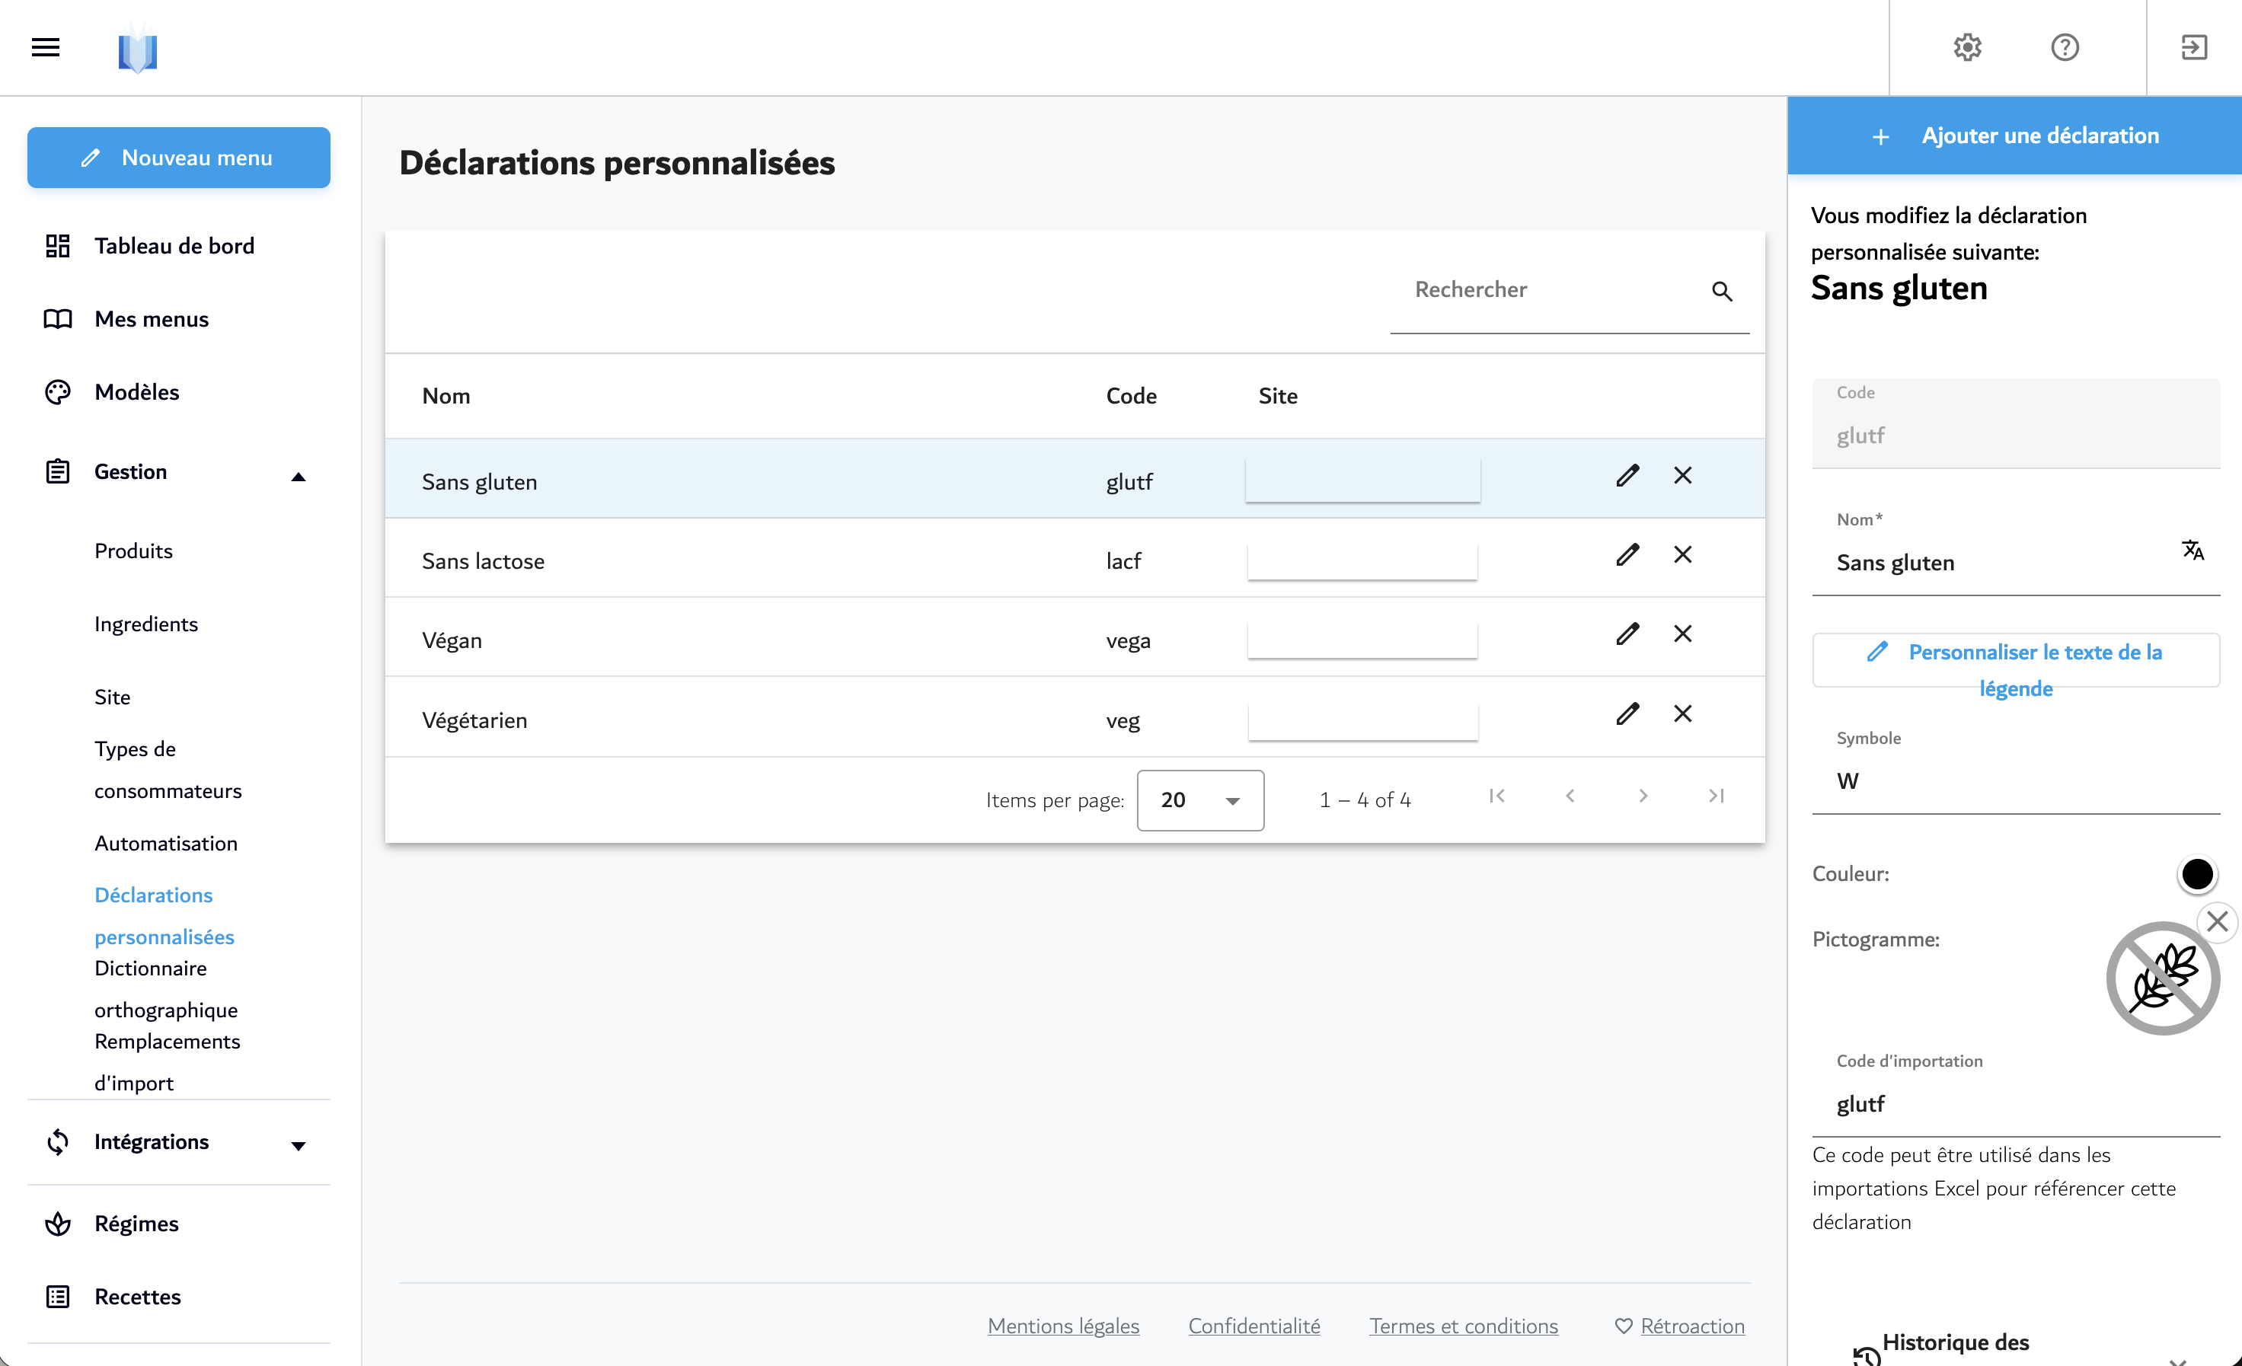2242x1366 pixels.
Task: Click the translate icon in Nom field
Action: click(2192, 551)
